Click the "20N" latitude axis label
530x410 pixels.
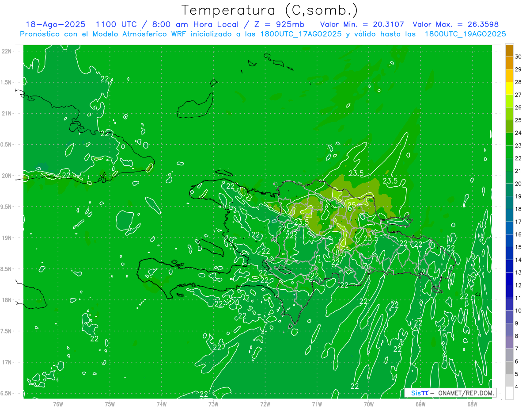(x=7, y=176)
